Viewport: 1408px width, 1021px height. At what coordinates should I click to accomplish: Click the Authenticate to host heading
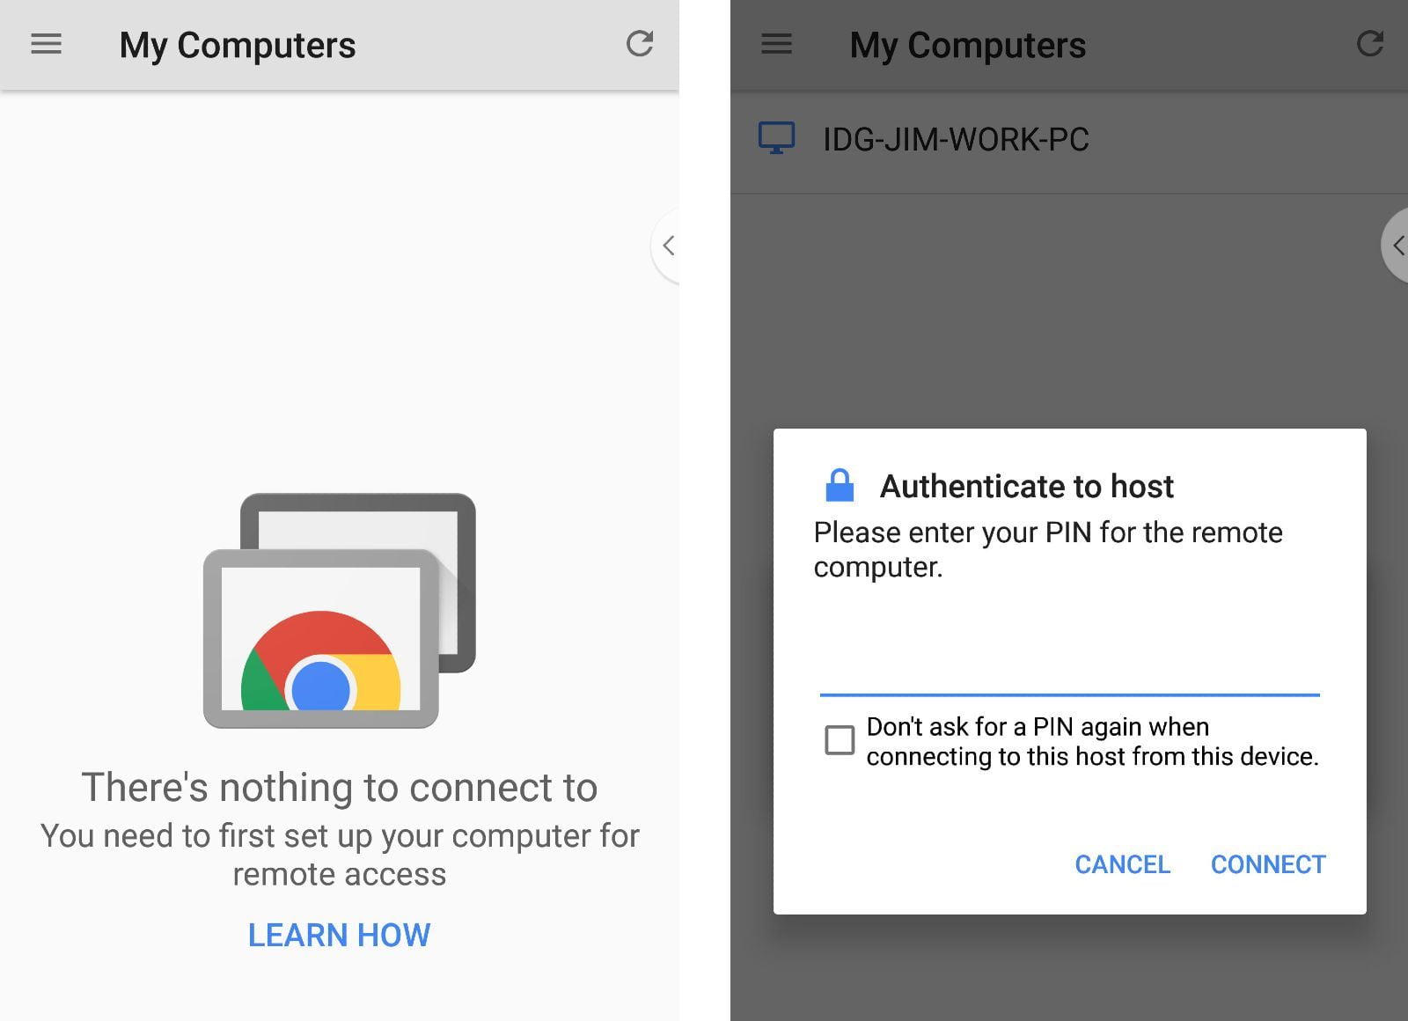pos(1027,486)
